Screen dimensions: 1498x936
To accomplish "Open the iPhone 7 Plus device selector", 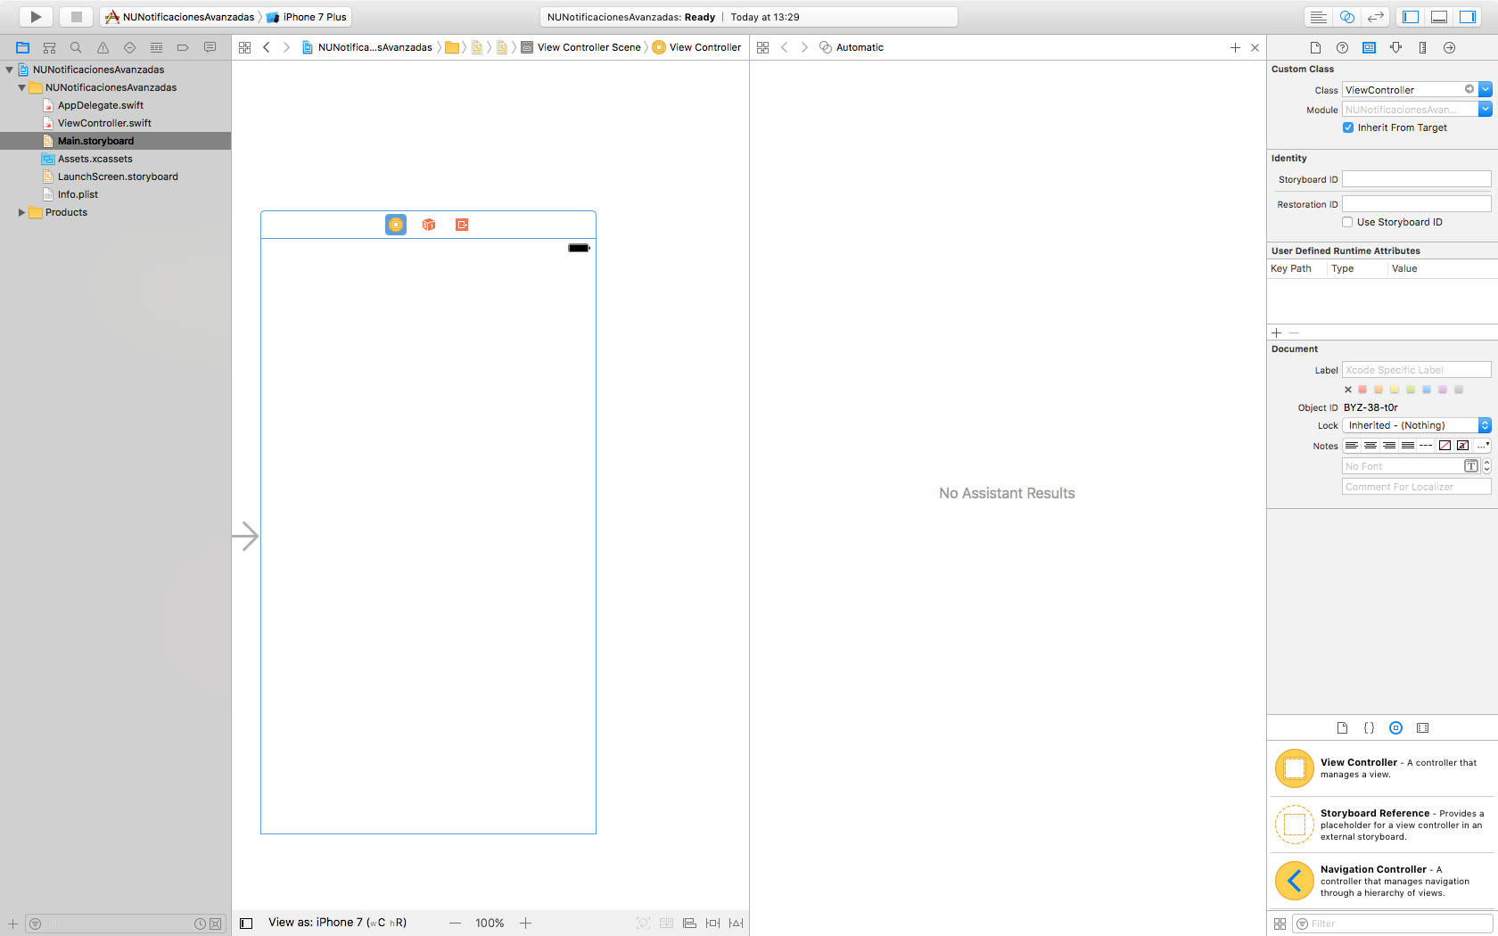I will (307, 17).
